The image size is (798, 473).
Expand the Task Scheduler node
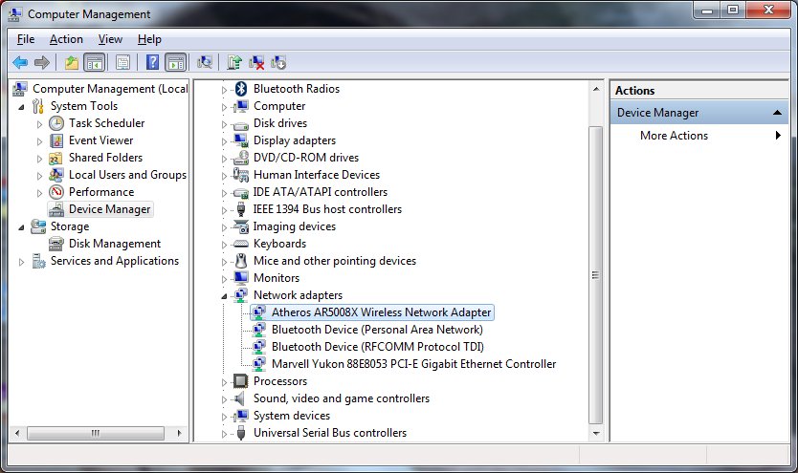[39, 124]
